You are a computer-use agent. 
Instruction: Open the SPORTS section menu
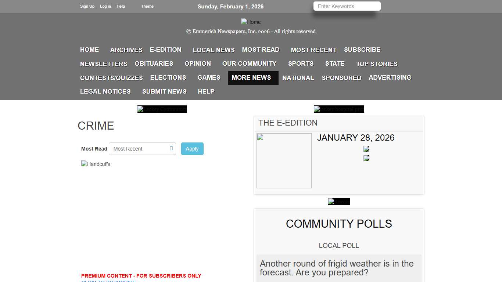point(301,64)
